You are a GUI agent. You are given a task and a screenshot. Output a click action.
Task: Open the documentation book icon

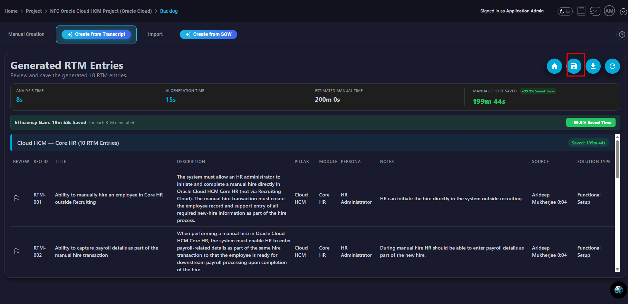click(x=581, y=11)
